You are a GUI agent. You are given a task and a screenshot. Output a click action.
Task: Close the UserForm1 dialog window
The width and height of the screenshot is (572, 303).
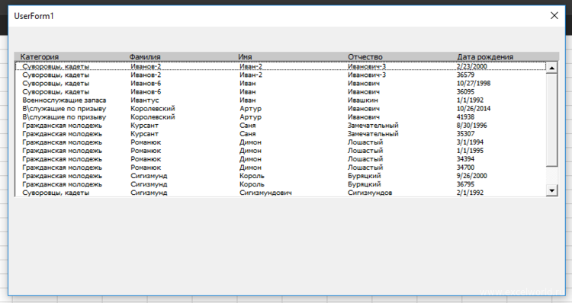click(554, 16)
